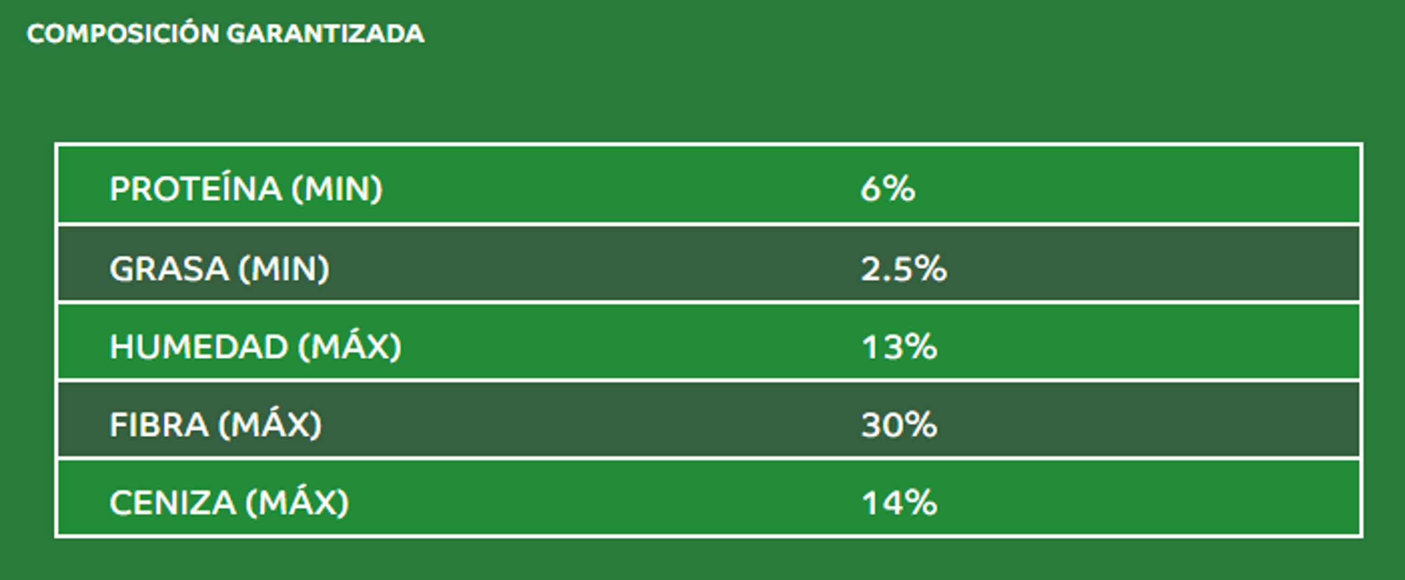Click (MÁX) next to HUMEDAD
Image resolution: width=1405 pixels, height=580 pixels.
(349, 347)
